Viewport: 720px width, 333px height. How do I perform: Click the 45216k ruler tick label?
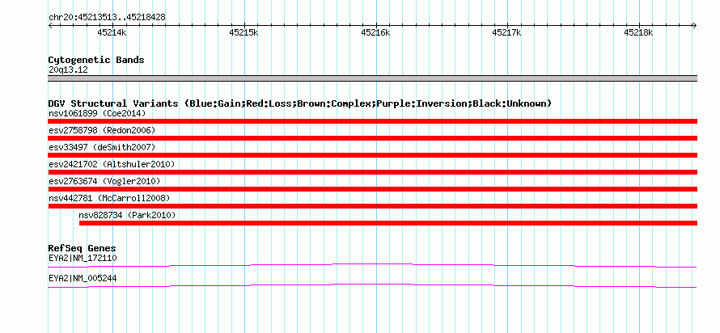click(x=375, y=32)
